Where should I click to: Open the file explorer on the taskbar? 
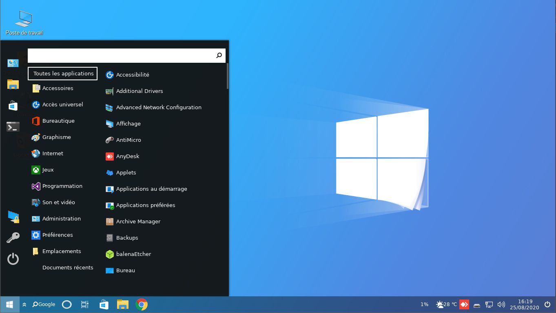[x=123, y=304]
